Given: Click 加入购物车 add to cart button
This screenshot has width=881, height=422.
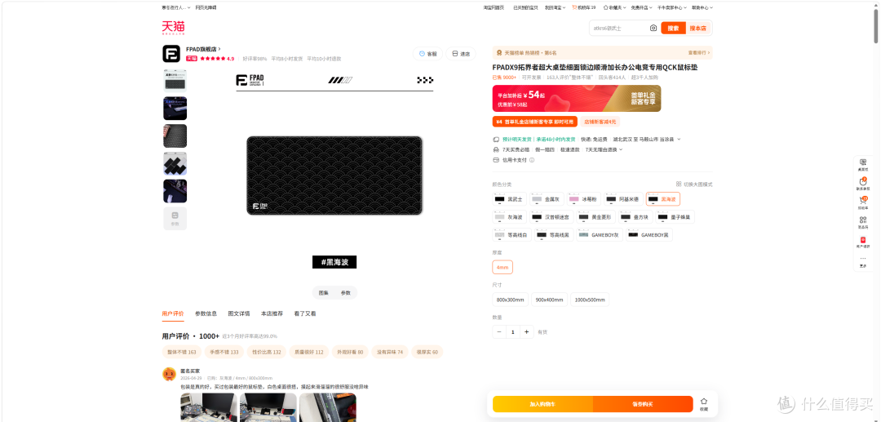Looking at the screenshot, I should tap(542, 405).
